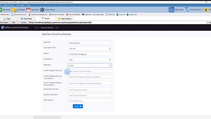Focus Jumlah Anggota Keluarga Yang Bekerja field
The width and height of the screenshot is (211, 119).
(x=90, y=77)
